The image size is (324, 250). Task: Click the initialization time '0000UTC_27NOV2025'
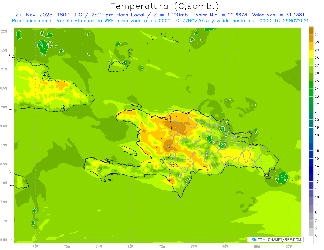click(x=184, y=21)
